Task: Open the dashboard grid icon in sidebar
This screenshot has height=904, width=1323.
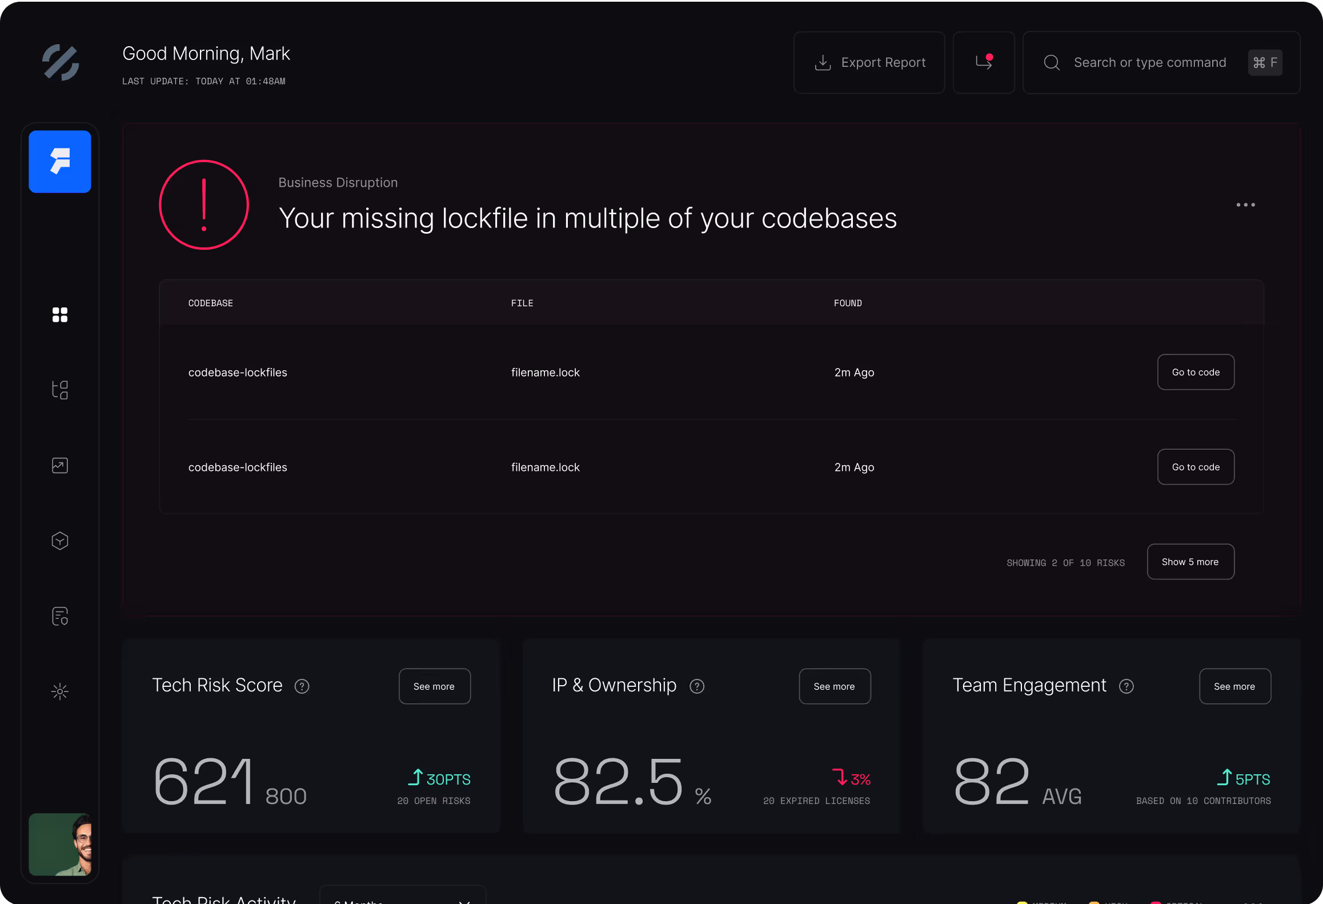Action: tap(60, 315)
